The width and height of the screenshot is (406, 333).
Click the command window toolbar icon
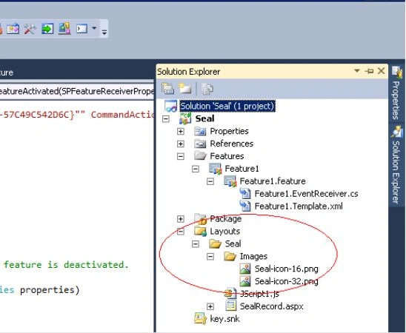[81, 28]
